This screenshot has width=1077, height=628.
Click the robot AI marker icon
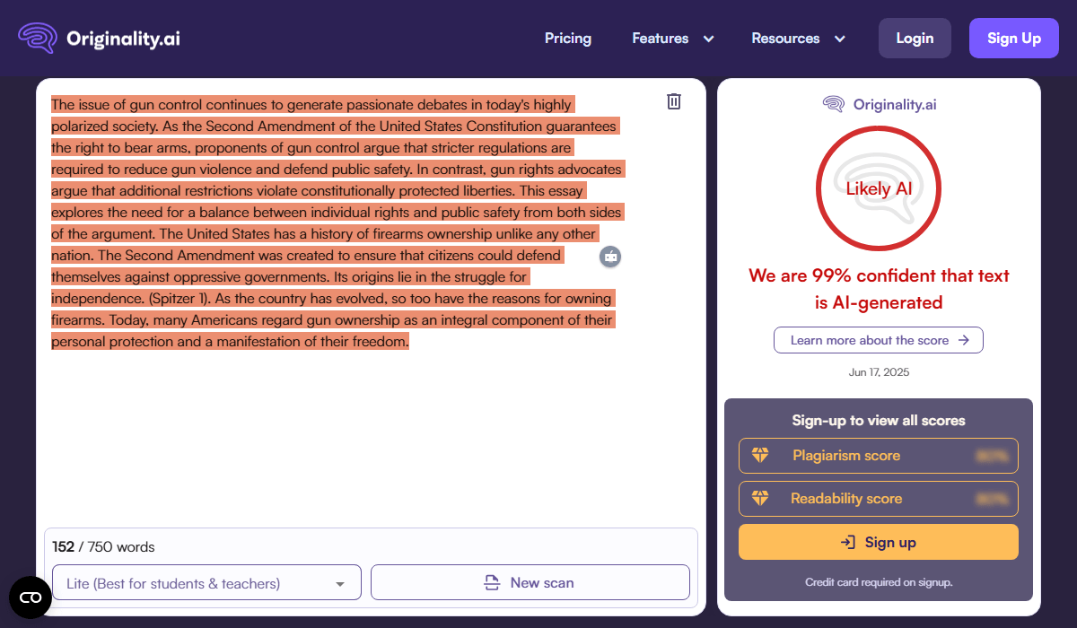[611, 257]
